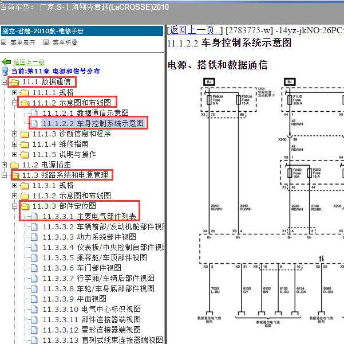Viewport: 344px width, 344px height.
Task: Click page icon of 11.3.3.5 乘客舱/车顶部件视图
Action: click(x=34, y=258)
